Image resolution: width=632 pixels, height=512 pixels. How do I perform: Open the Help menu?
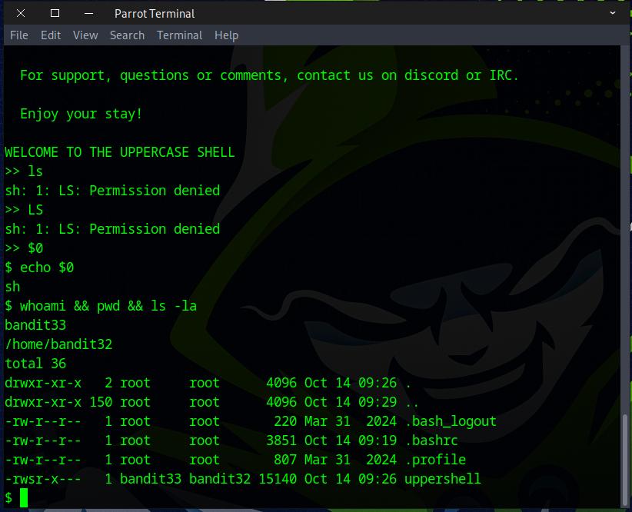click(226, 35)
